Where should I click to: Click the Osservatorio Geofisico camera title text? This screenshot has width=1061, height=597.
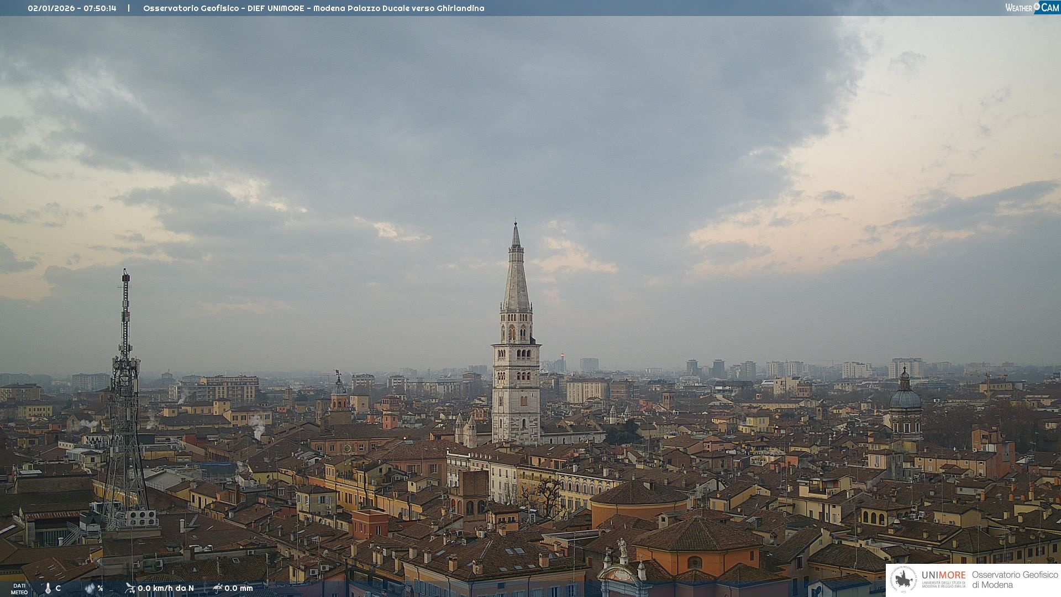[313, 8]
